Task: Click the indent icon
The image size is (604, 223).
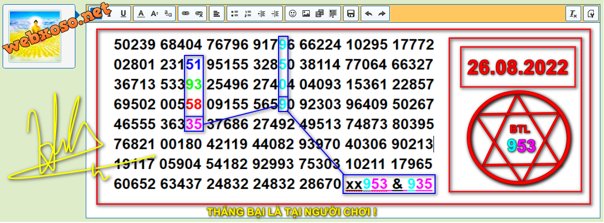Action: (x=275, y=14)
